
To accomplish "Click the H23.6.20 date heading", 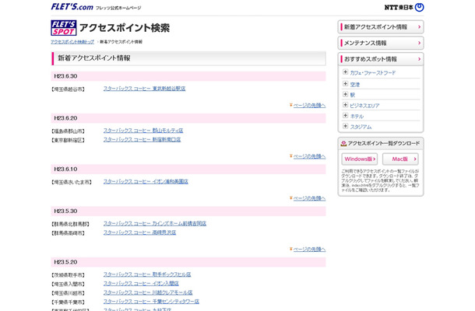I will pyautogui.click(x=65, y=118).
